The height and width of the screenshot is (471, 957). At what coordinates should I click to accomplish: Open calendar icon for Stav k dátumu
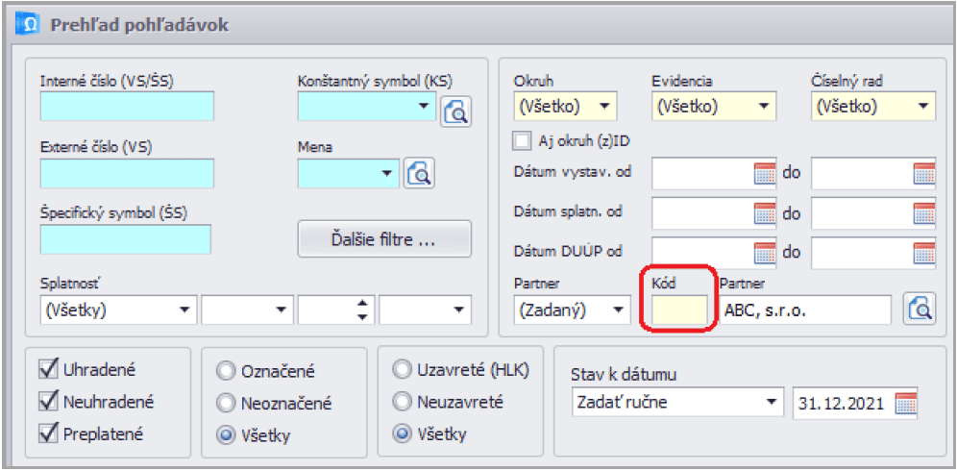point(906,403)
